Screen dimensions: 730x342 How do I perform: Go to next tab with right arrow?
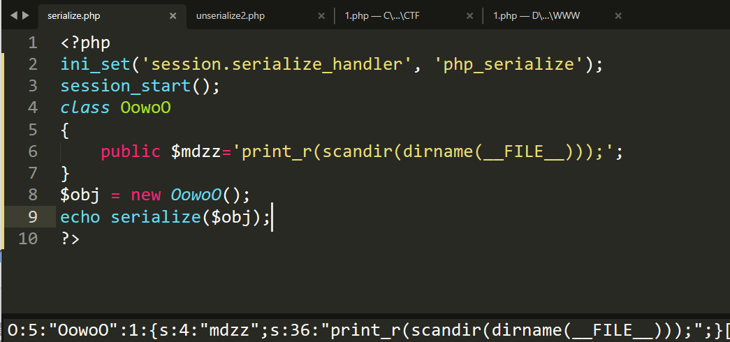pos(25,16)
